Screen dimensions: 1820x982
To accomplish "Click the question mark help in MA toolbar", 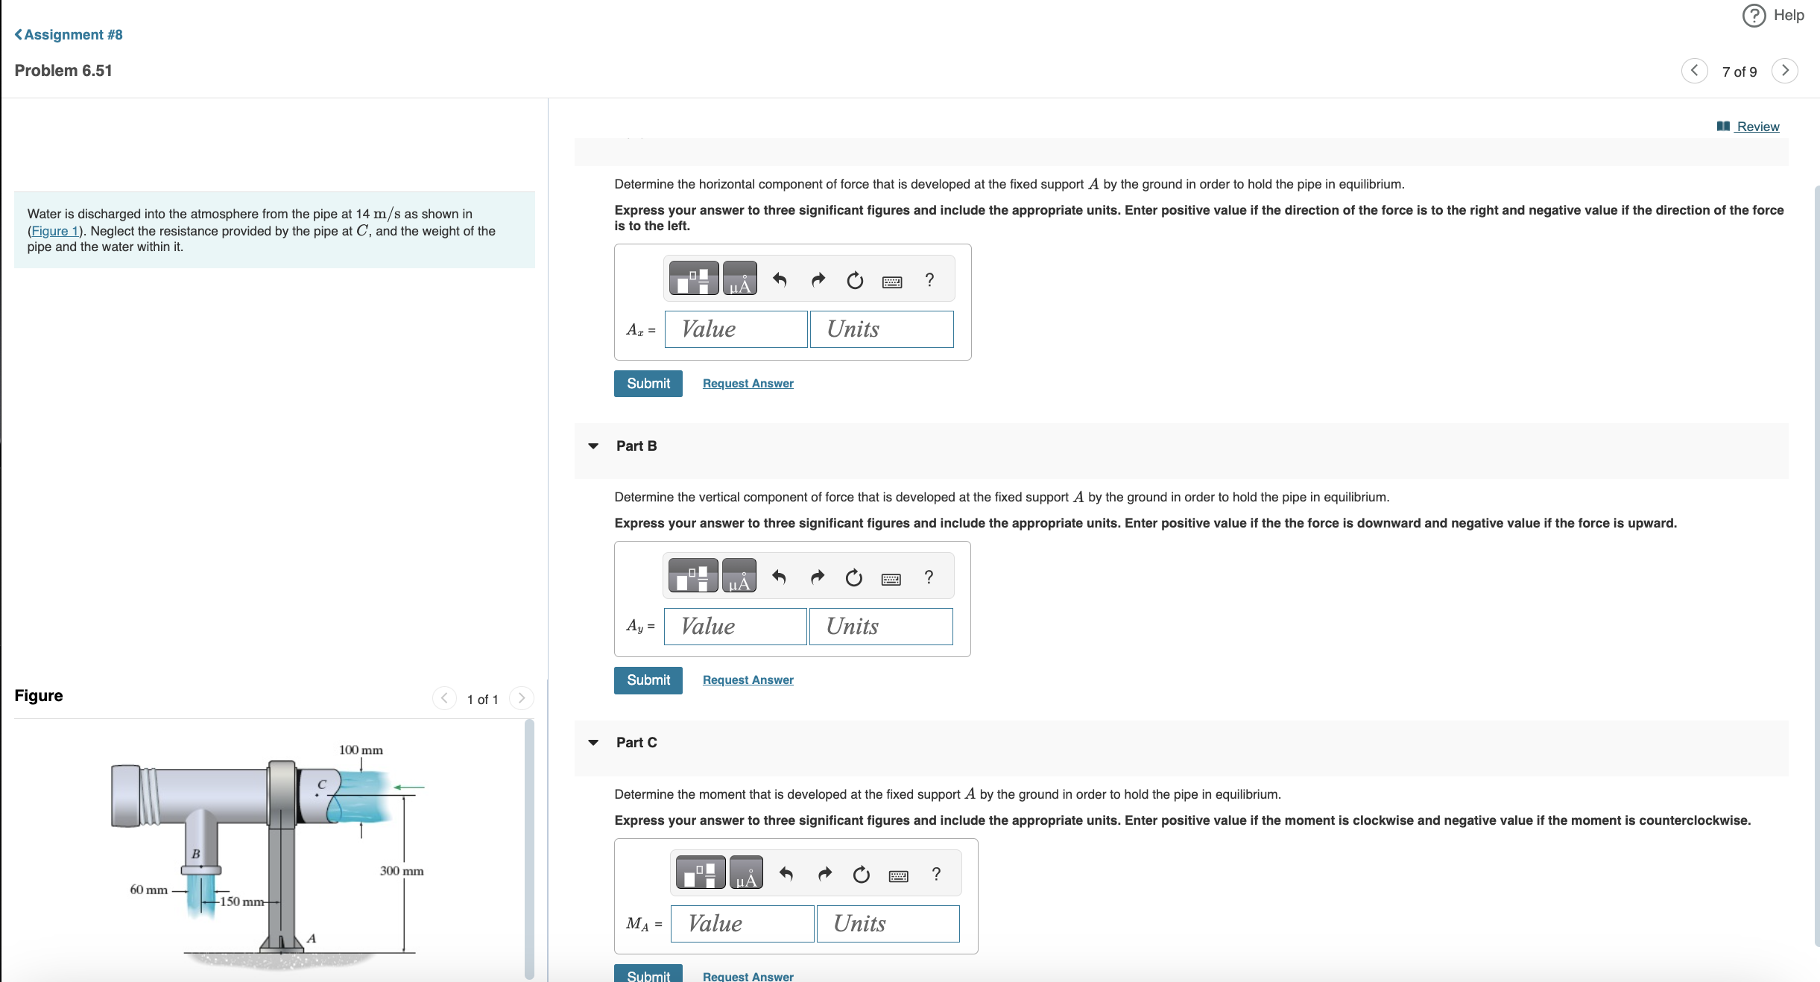I will pos(936,874).
